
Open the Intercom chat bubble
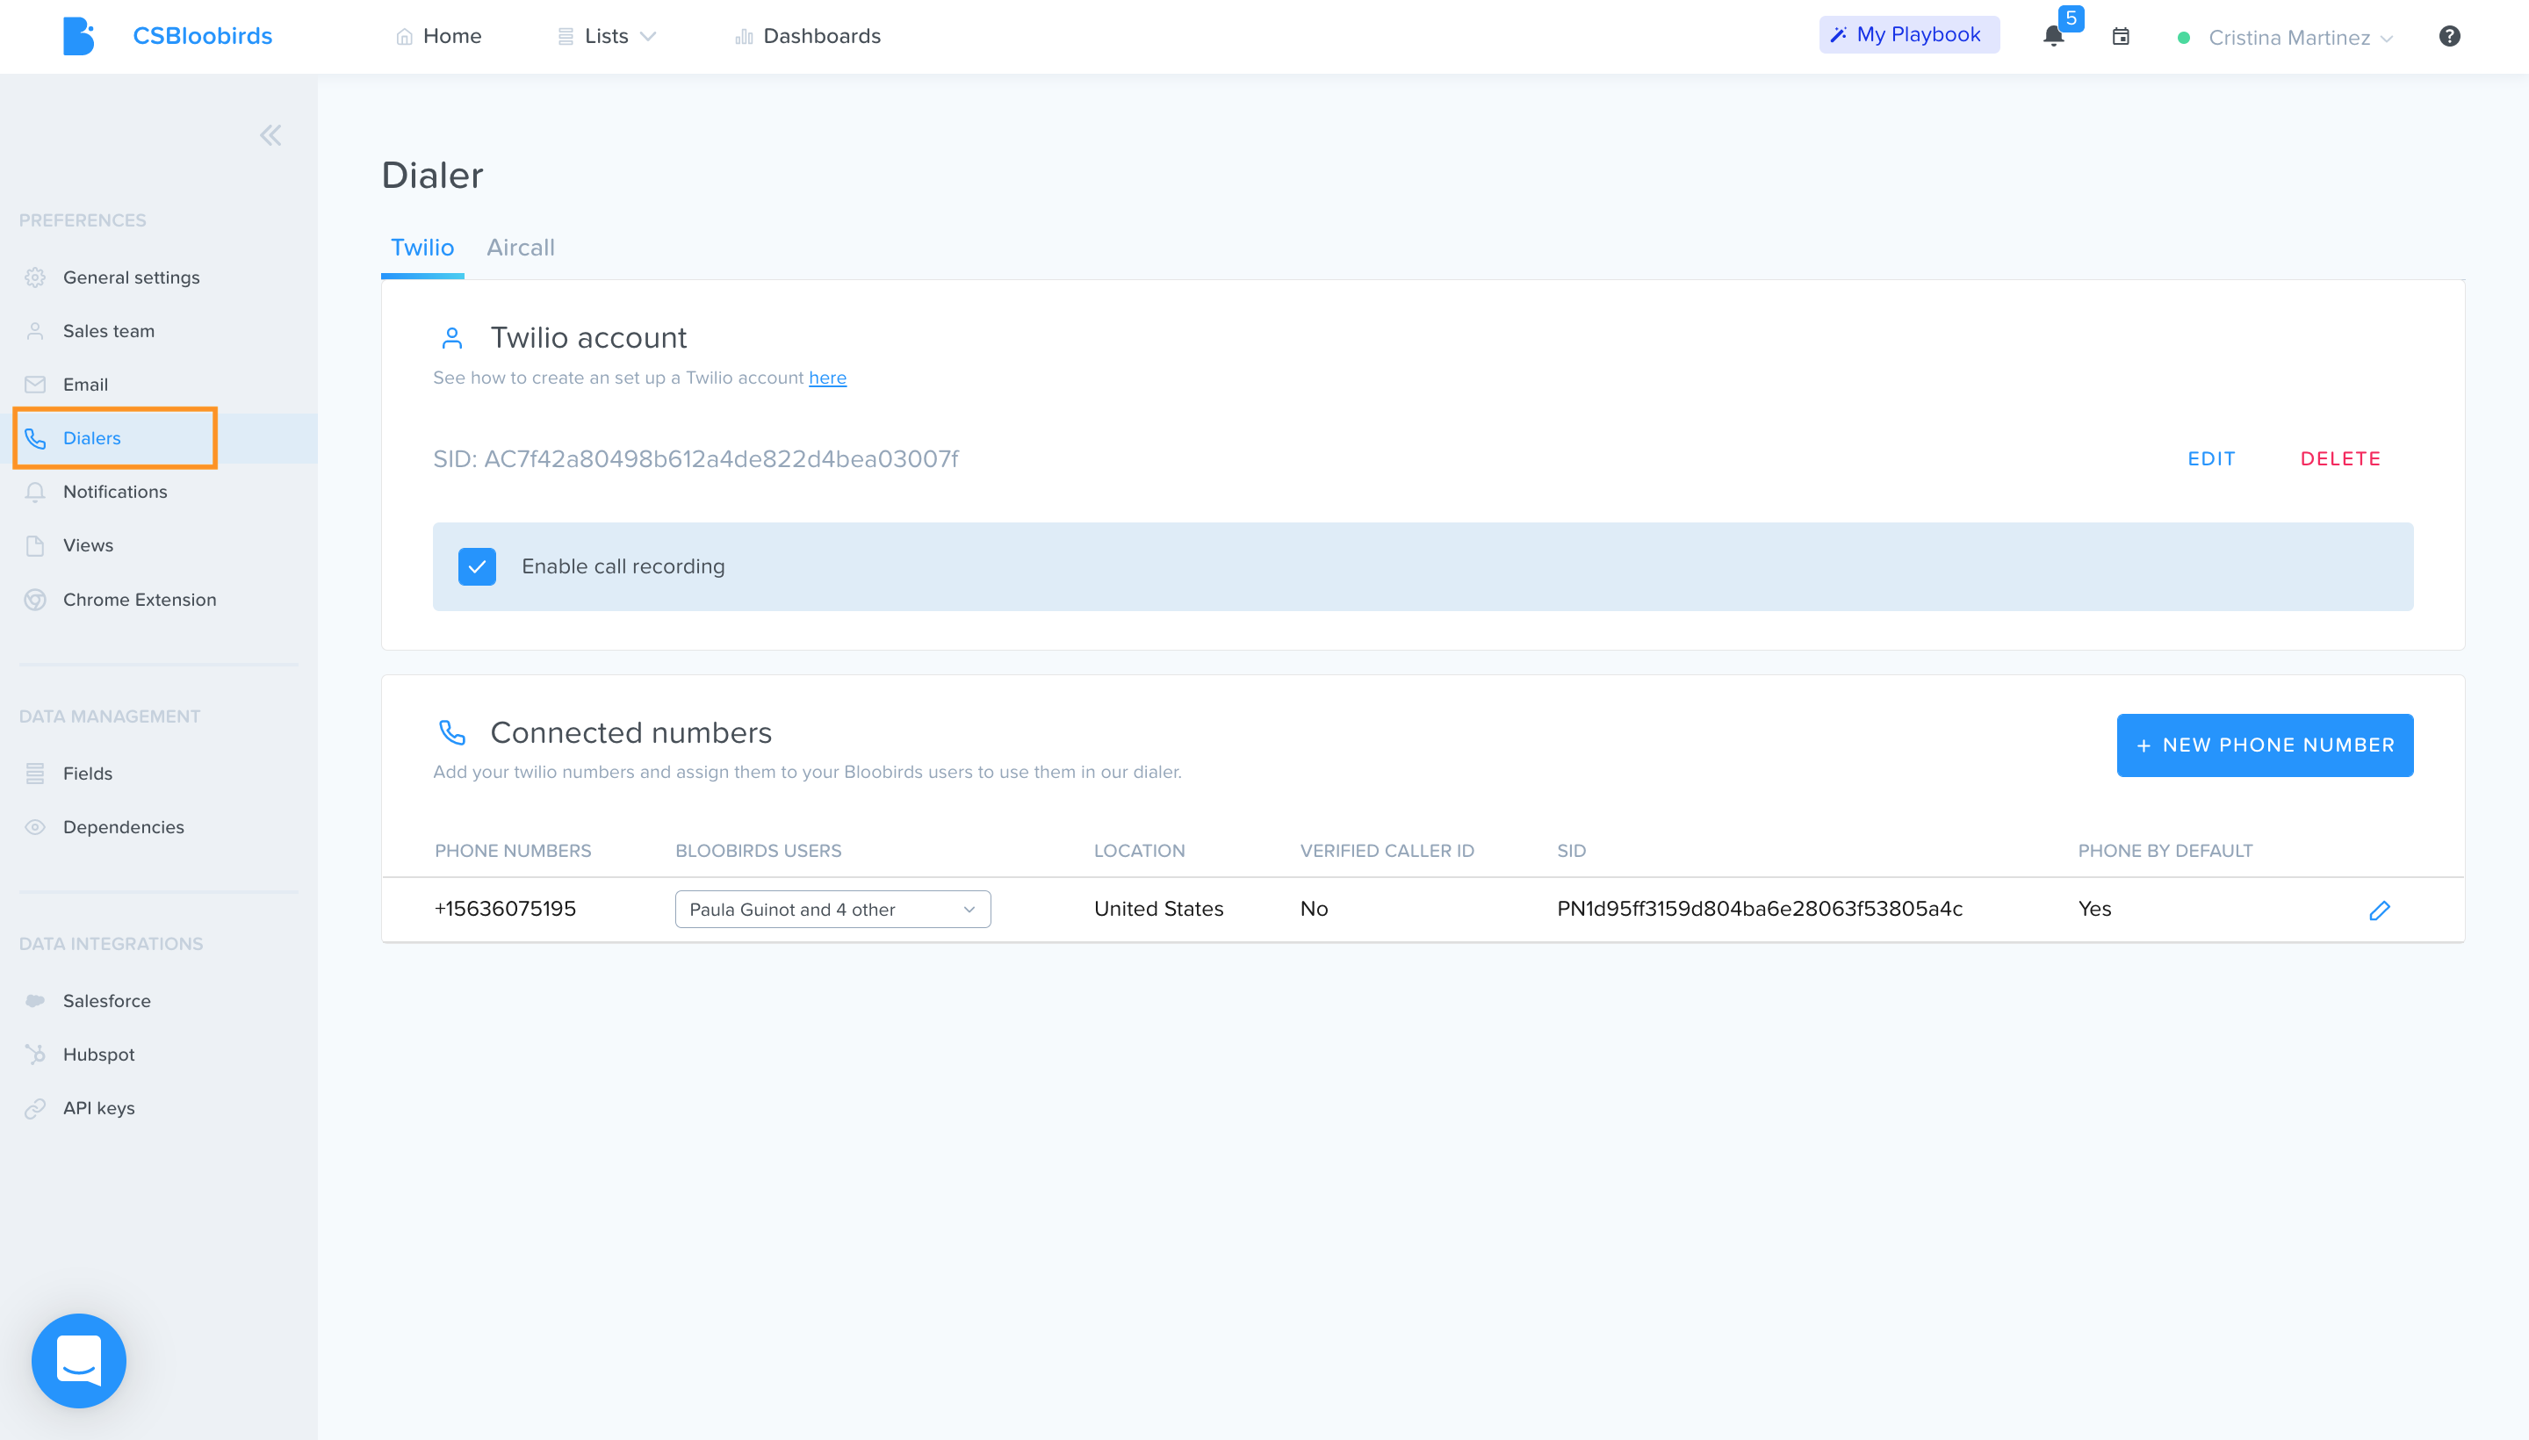coord(79,1361)
